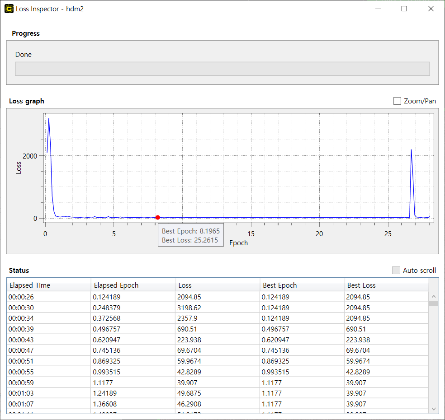Click the Loss Inspector app icon in title bar

(9, 9)
